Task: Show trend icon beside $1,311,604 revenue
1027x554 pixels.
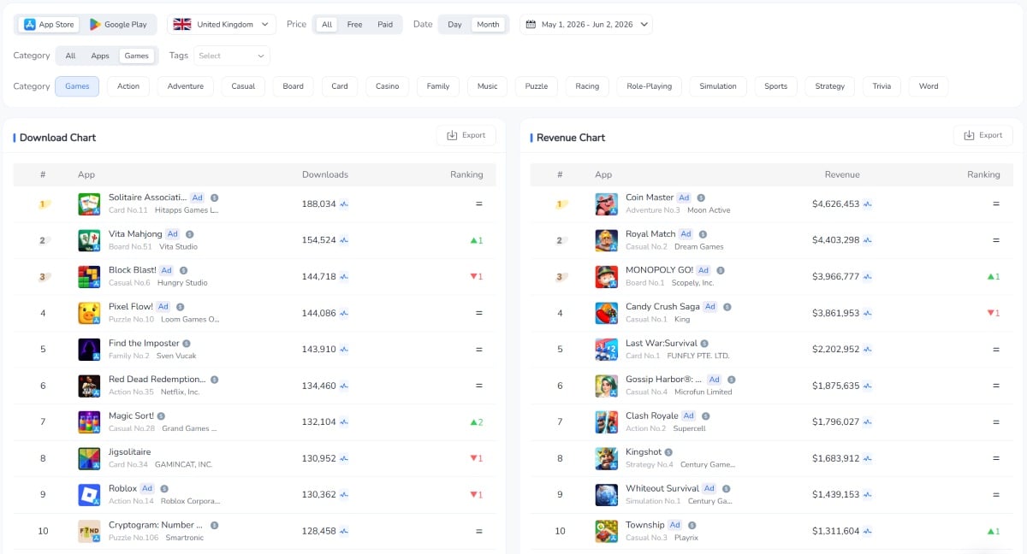Action: coord(867,531)
